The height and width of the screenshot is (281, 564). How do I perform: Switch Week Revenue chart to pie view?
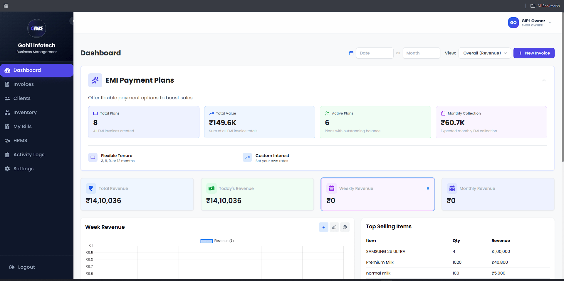point(345,227)
